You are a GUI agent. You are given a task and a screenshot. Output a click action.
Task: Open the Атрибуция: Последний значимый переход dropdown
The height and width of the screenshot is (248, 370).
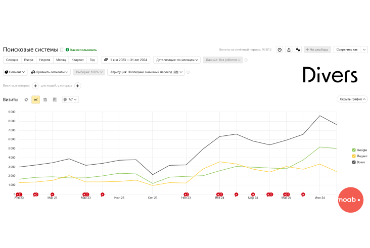[x=146, y=72]
